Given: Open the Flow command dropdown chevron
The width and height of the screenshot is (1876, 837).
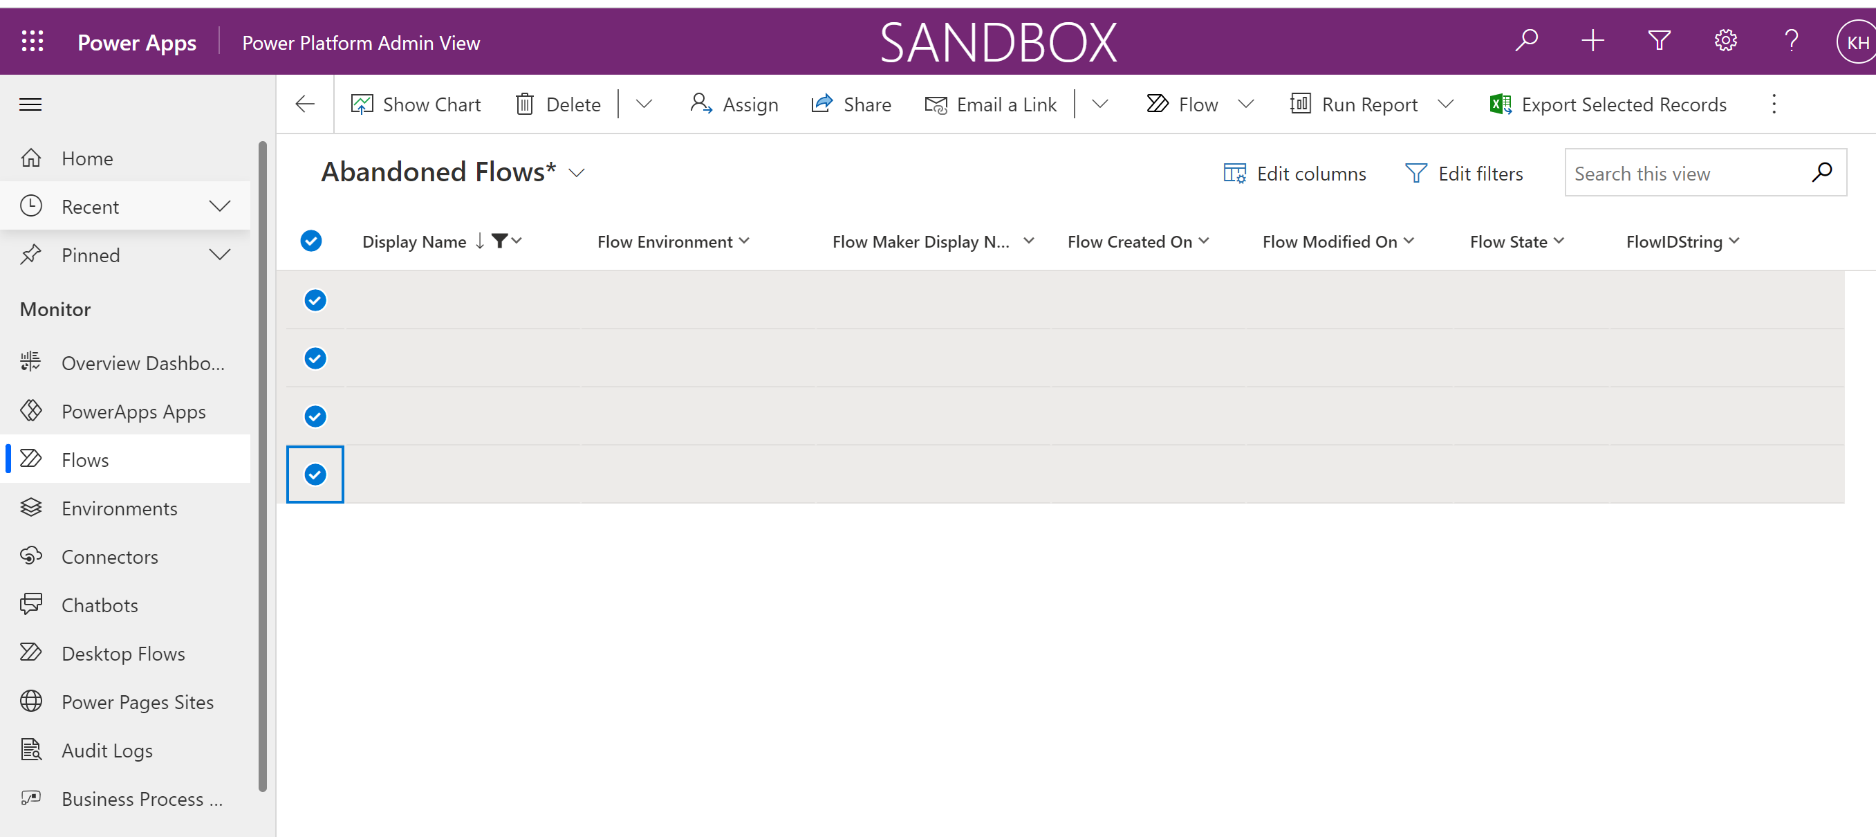Looking at the screenshot, I should pos(1246,104).
